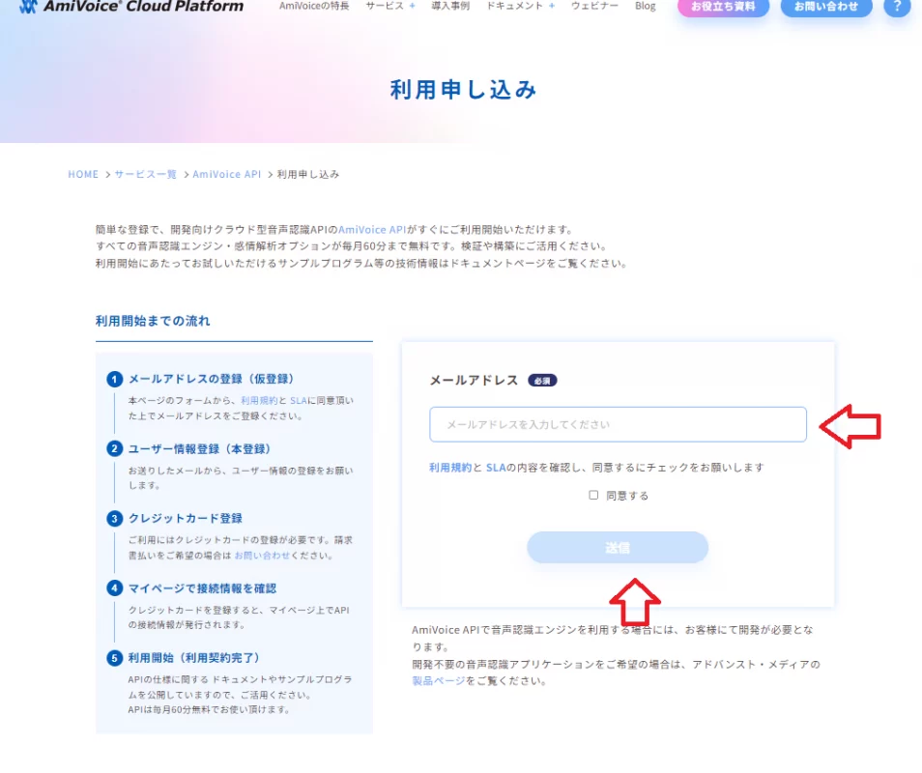922x773 pixels.
Task: Click the メールアドレス form label
Action: 474,381
